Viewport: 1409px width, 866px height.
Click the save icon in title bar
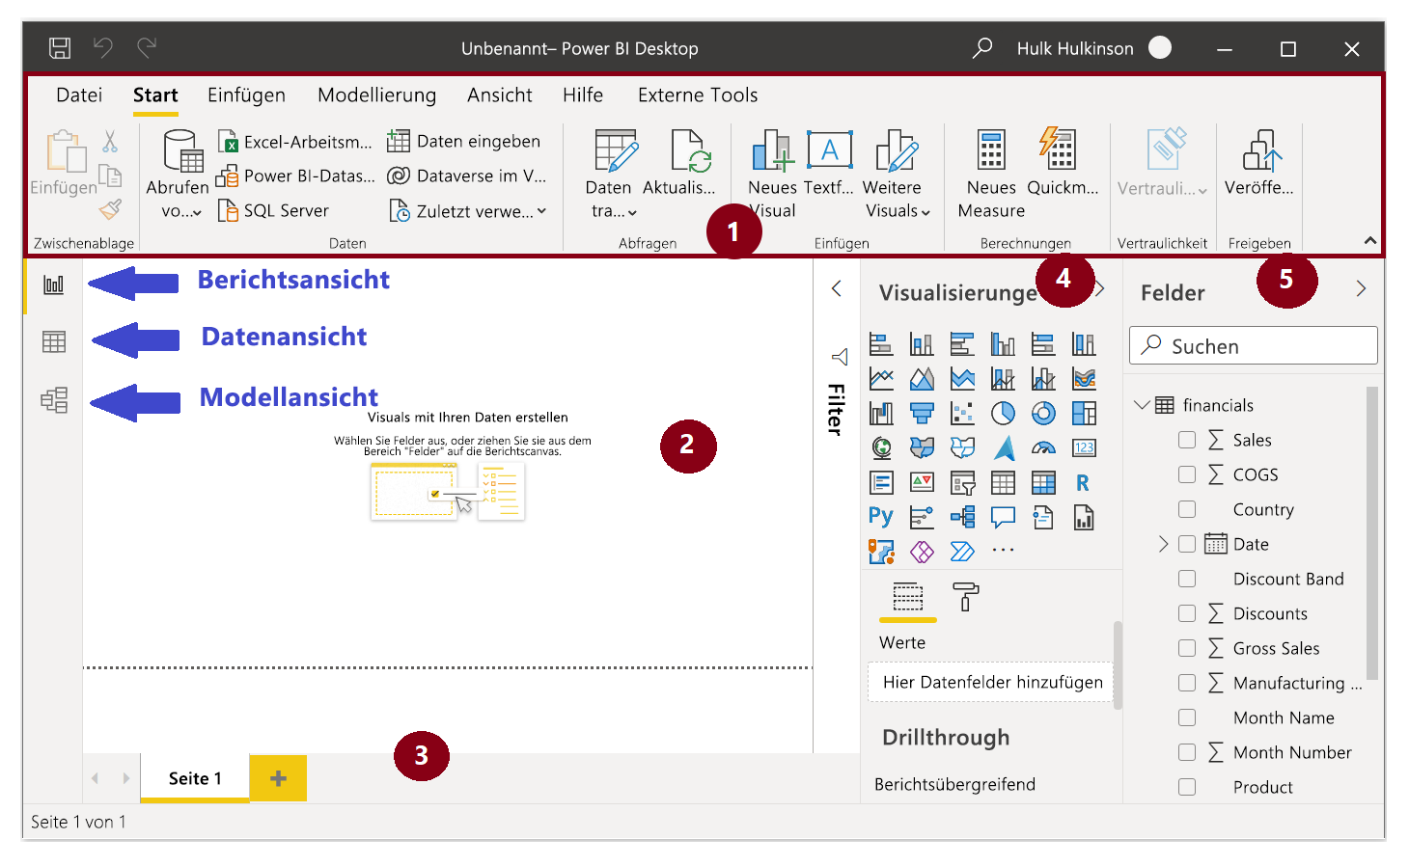(60, 47)
